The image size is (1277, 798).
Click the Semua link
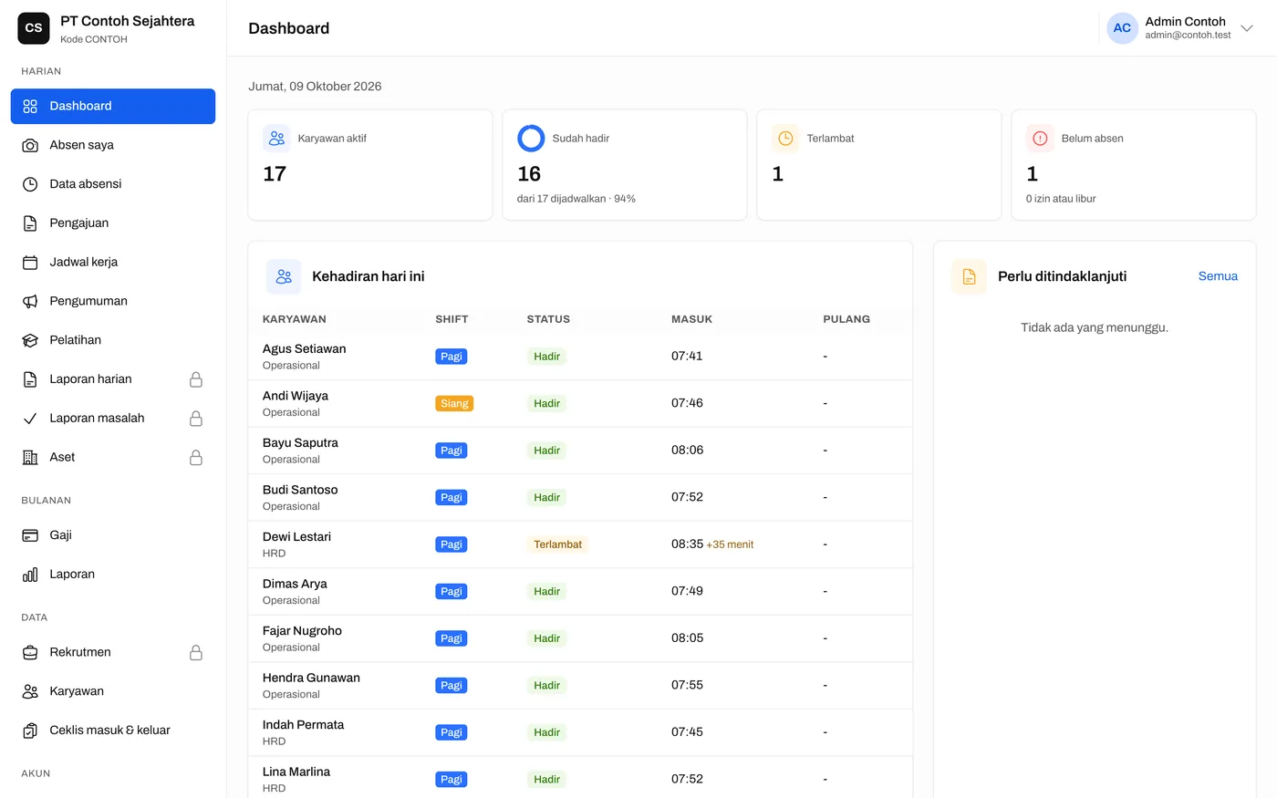point(1218,276)
